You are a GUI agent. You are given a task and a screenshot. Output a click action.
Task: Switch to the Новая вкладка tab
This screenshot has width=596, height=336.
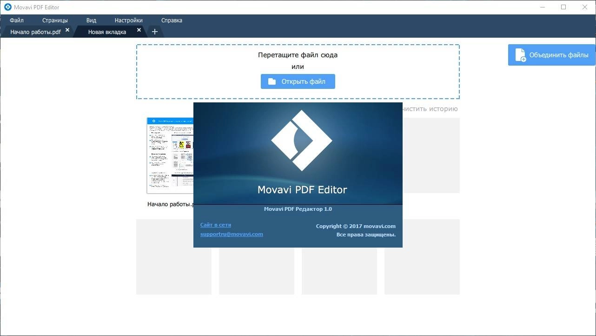(107, 32)
